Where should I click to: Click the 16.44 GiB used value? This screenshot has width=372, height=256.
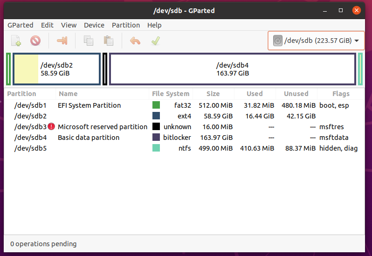[260, 116]
